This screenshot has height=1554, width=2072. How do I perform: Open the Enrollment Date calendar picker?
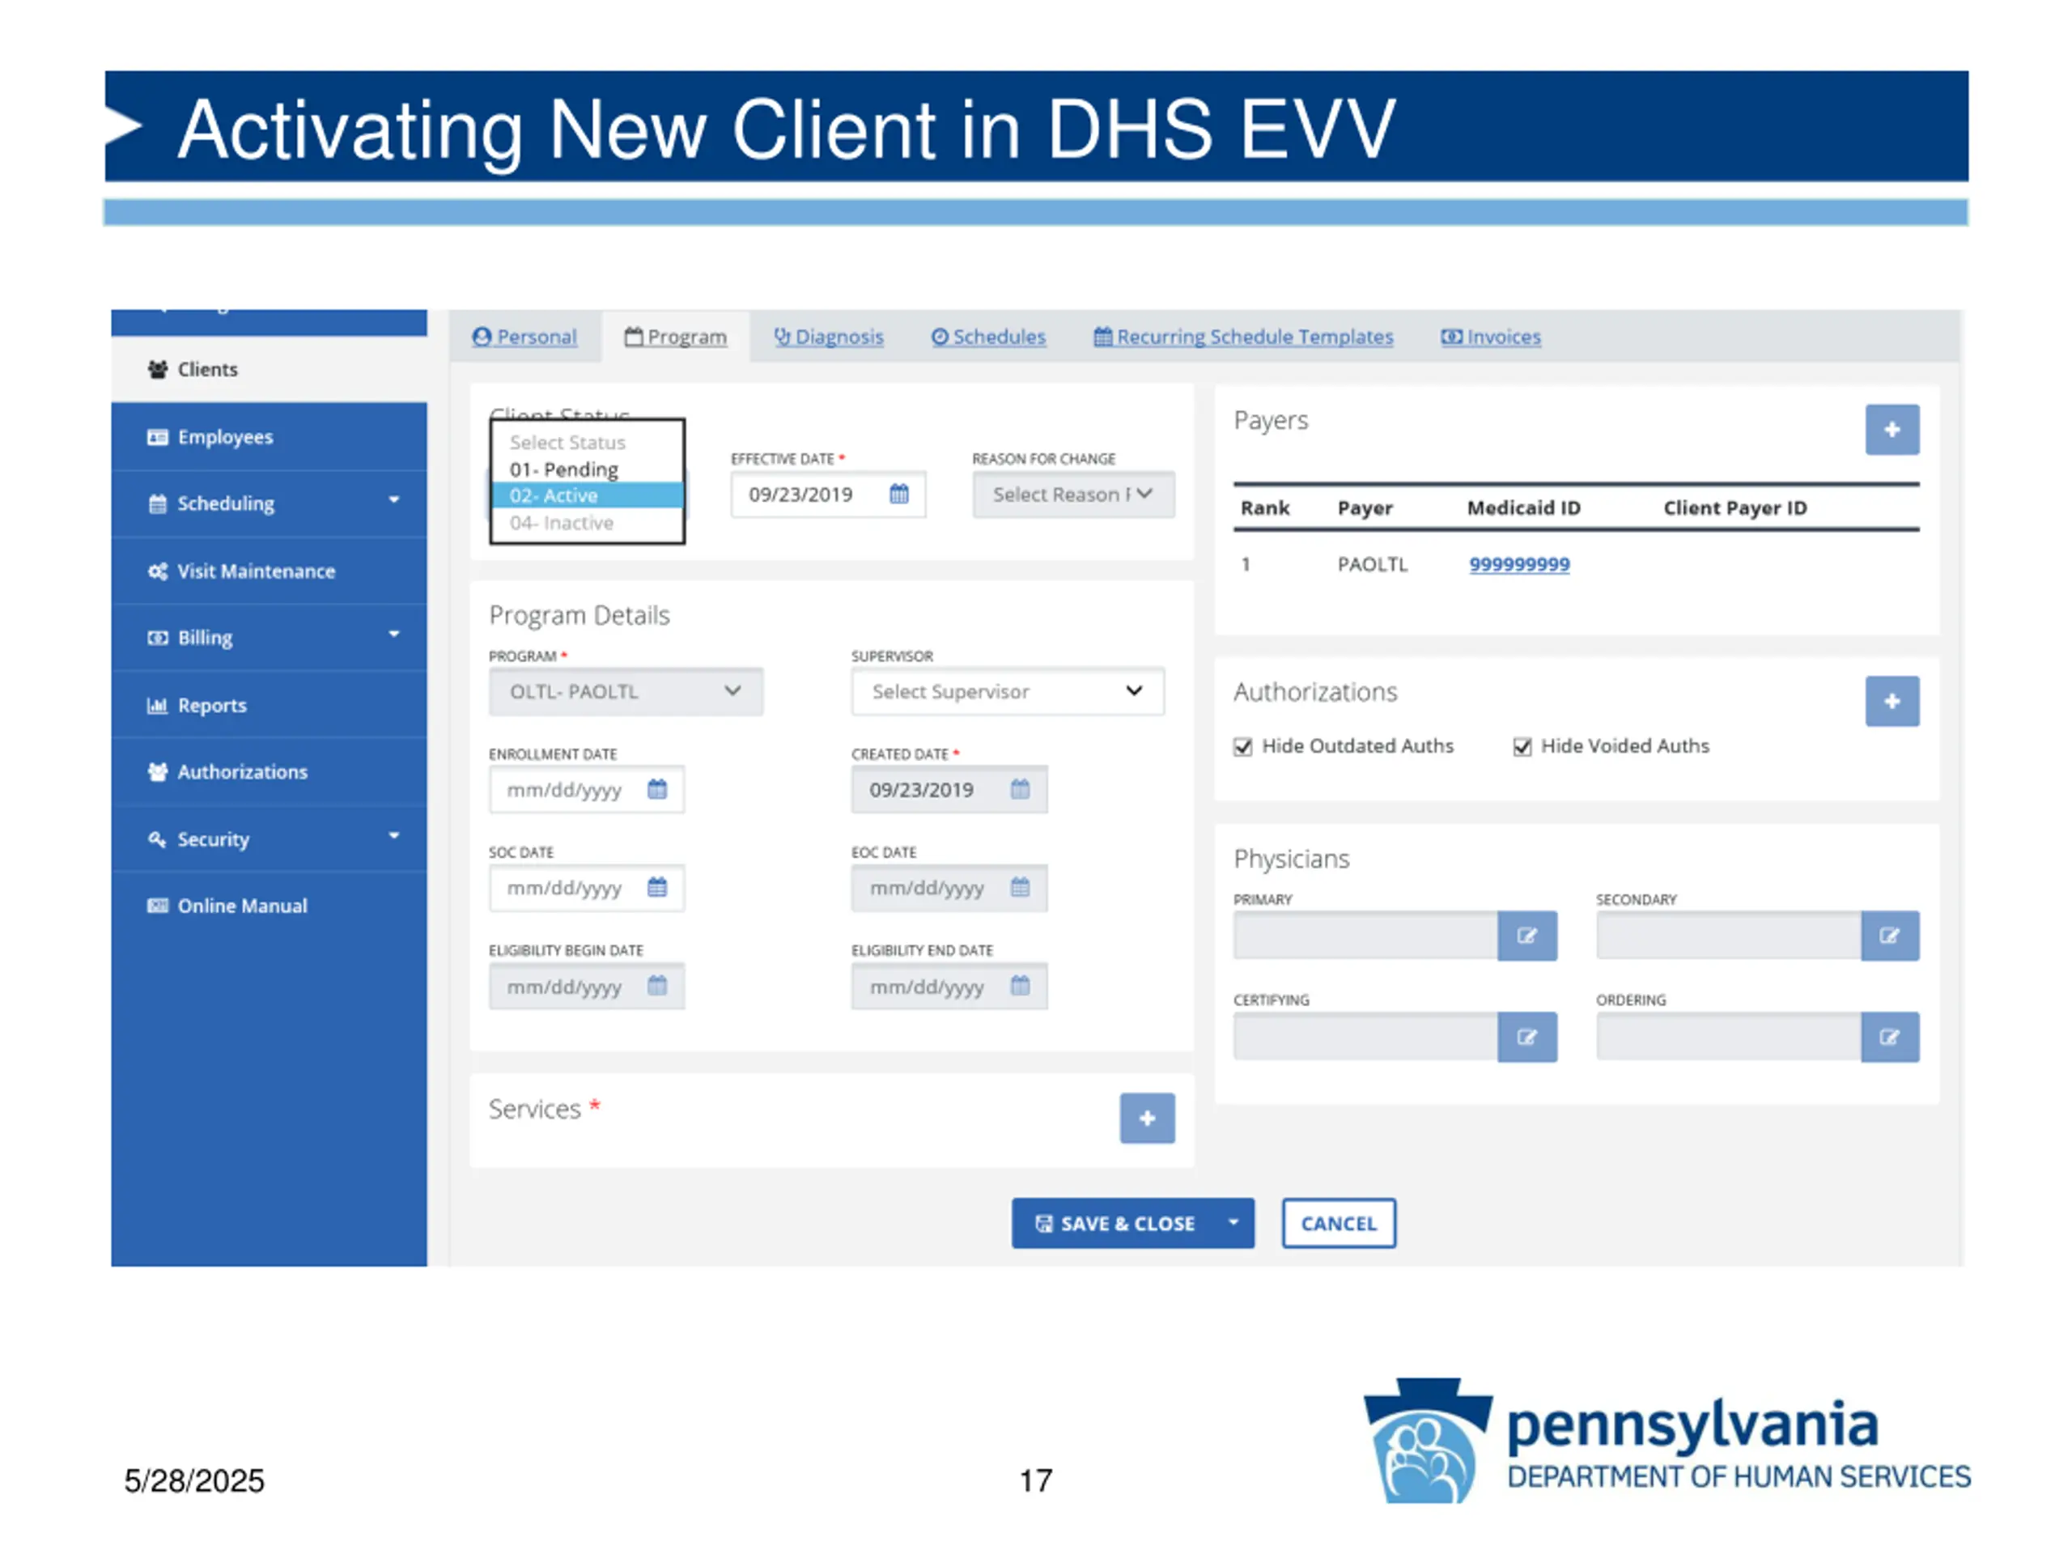point(657,788)
